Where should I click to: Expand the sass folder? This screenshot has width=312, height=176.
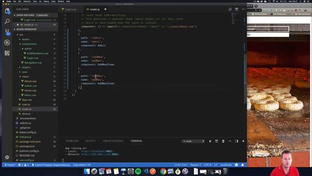point(24,72)
